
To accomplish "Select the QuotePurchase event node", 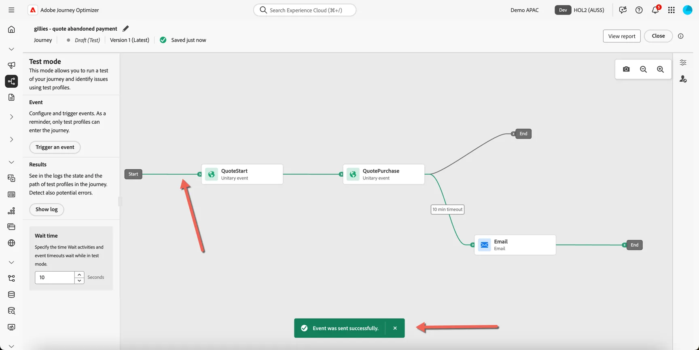I will (x=383, y=174).
